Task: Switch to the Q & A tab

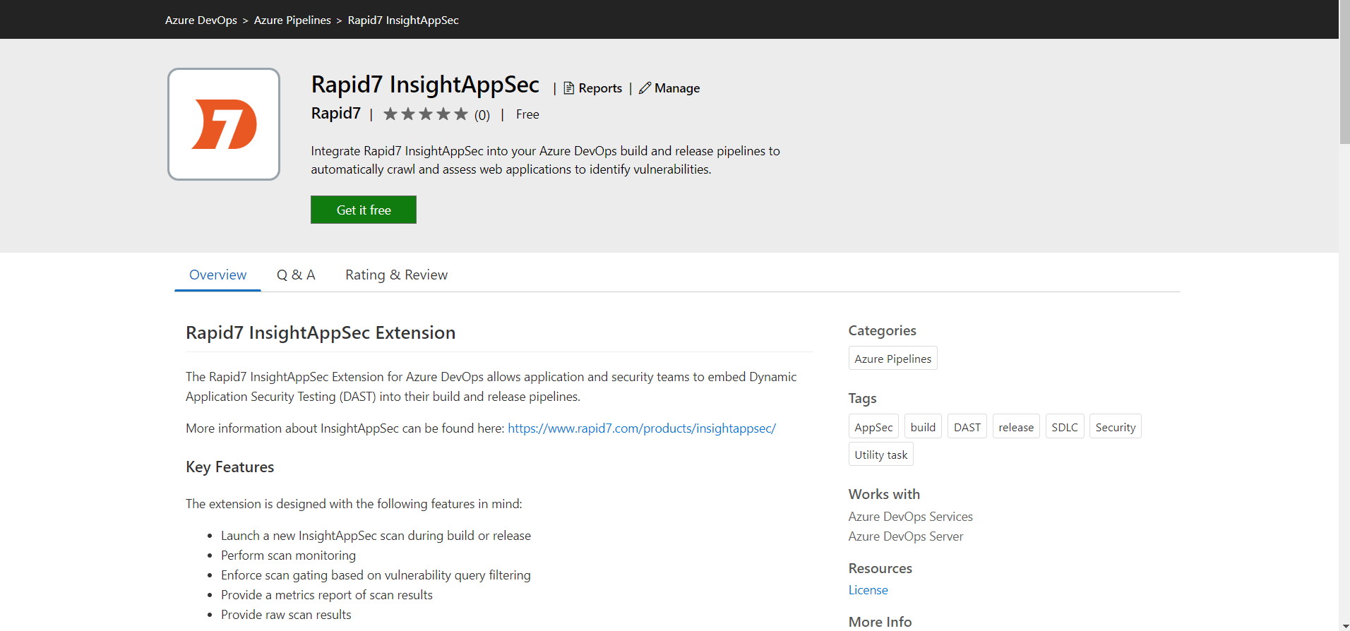Action: (296, 275)
